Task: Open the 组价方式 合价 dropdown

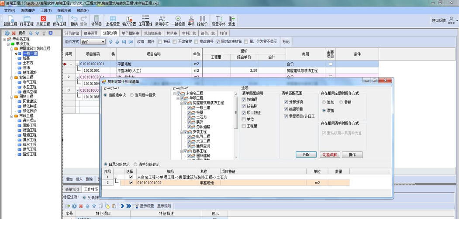Action: [103, 42]
